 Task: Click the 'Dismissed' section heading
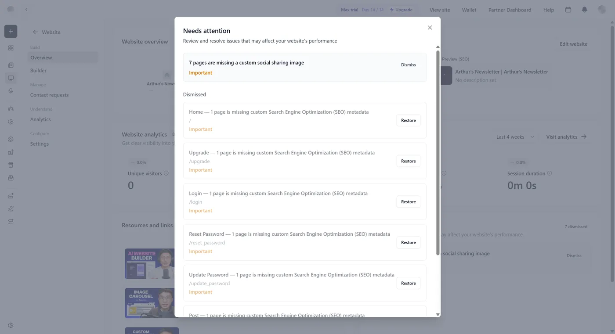point(195,94)
